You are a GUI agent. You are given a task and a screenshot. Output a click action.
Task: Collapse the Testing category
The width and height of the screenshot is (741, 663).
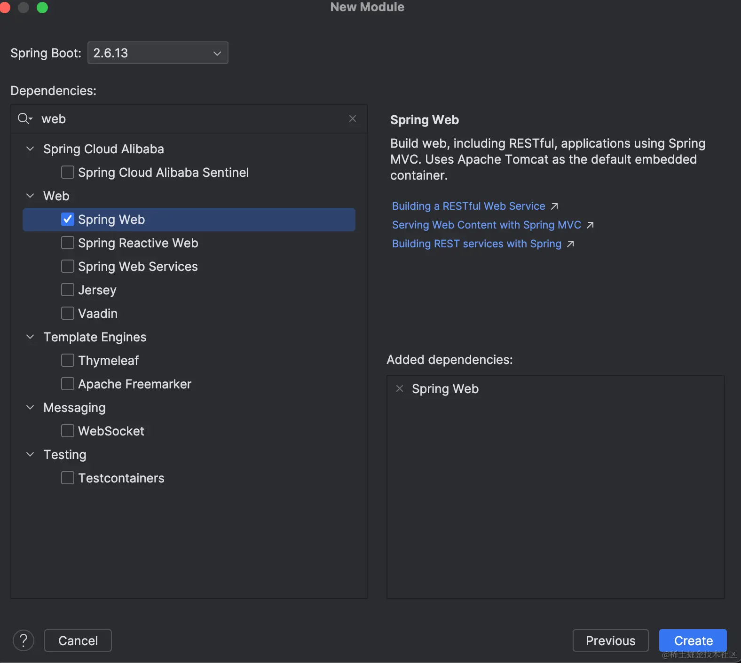(30, 454)
